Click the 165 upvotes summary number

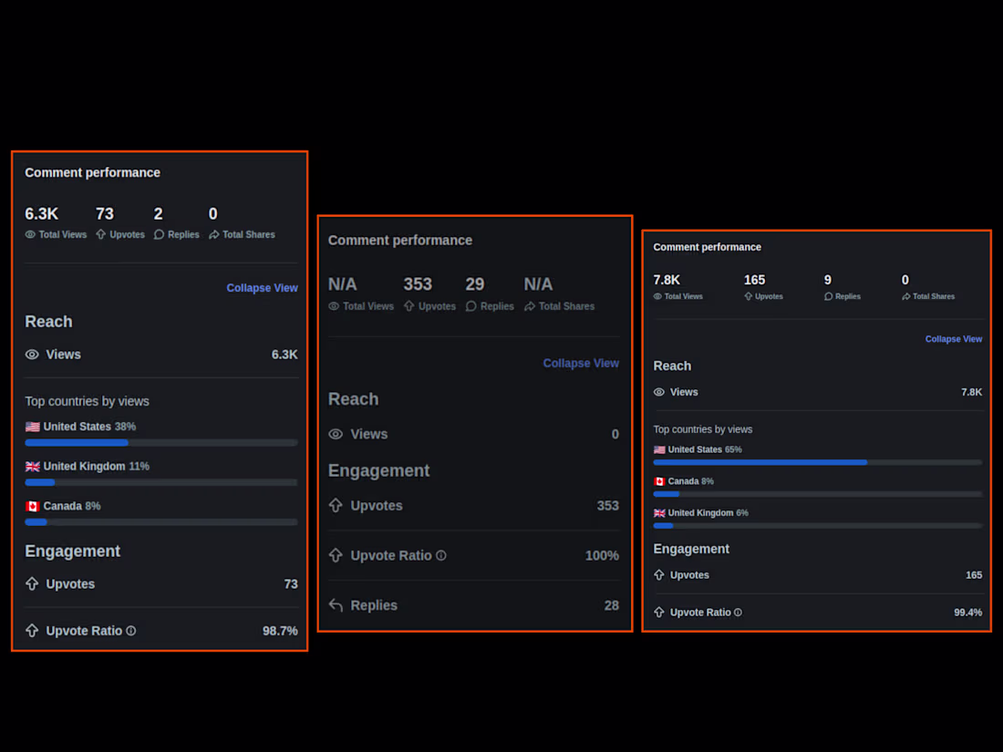pyautogui.click(x=754, y=280)
